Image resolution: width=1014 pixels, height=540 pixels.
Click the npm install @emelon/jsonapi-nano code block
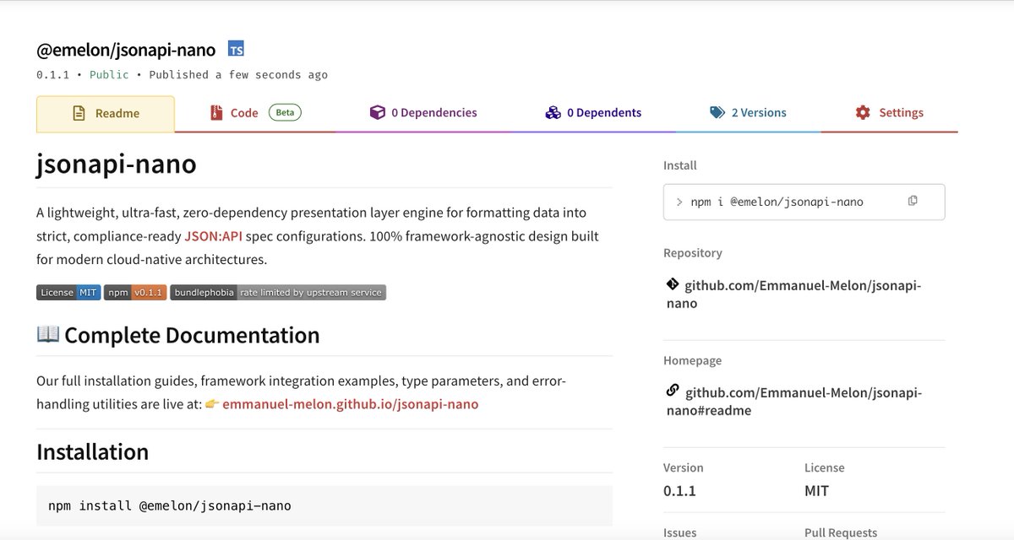click(x=324, y=505)
